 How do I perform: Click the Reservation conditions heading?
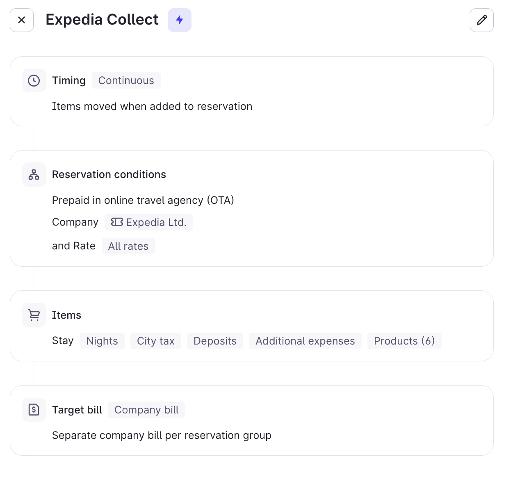(x=109, y=174)
